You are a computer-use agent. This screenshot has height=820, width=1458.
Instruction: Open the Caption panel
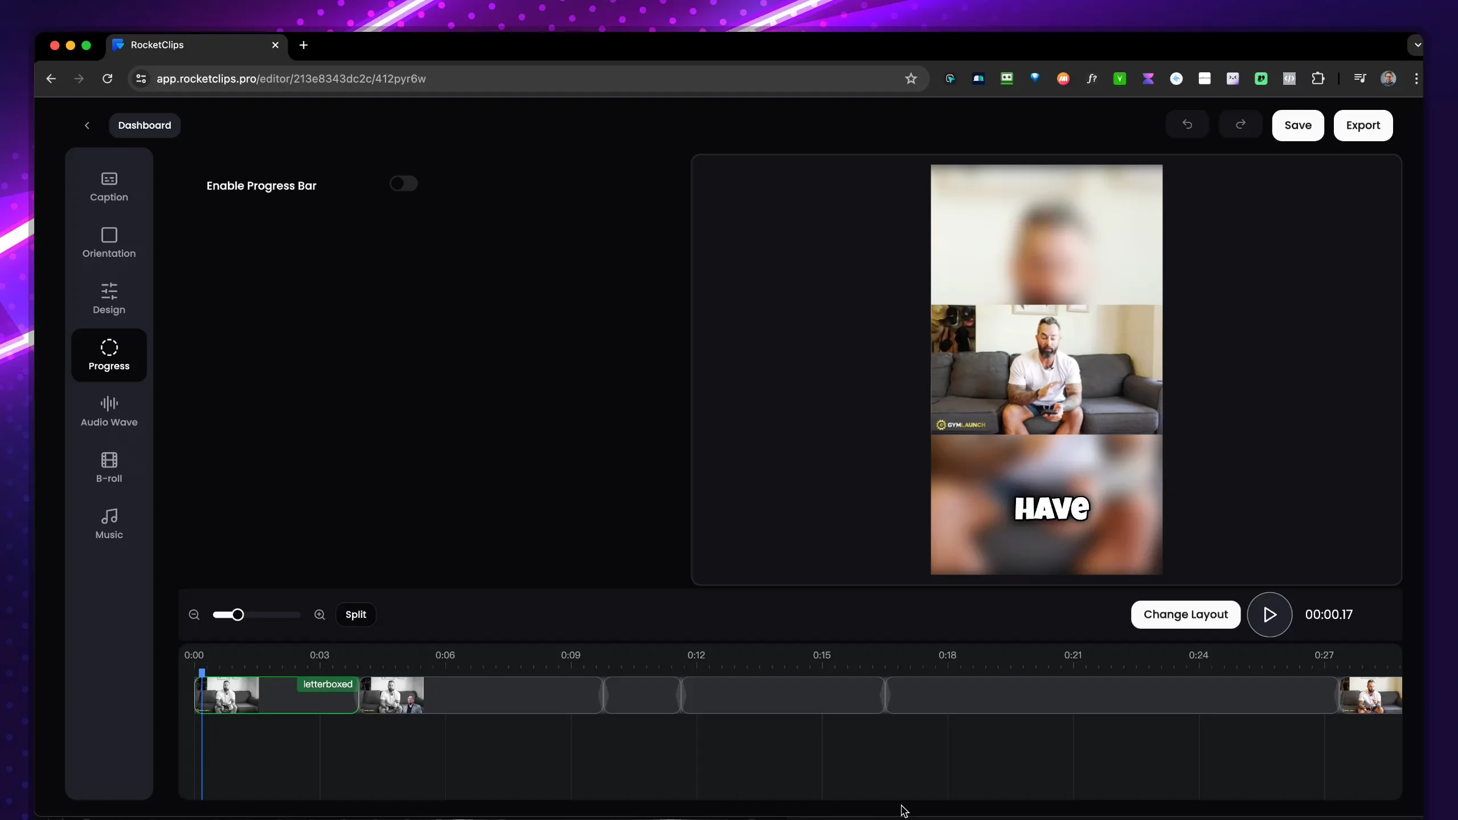pyautogui.click(x=109, y=186)
